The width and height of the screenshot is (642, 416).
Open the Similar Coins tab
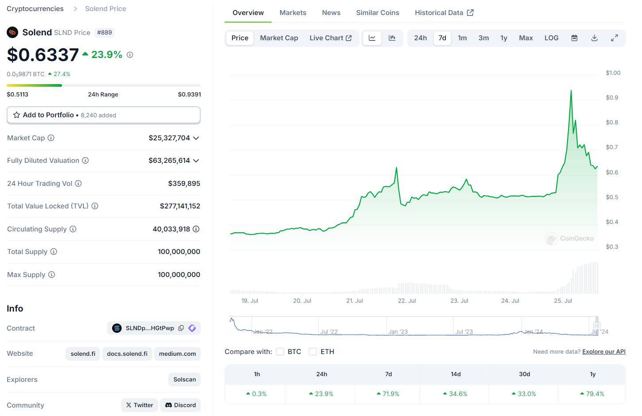(x=377, y=13)
